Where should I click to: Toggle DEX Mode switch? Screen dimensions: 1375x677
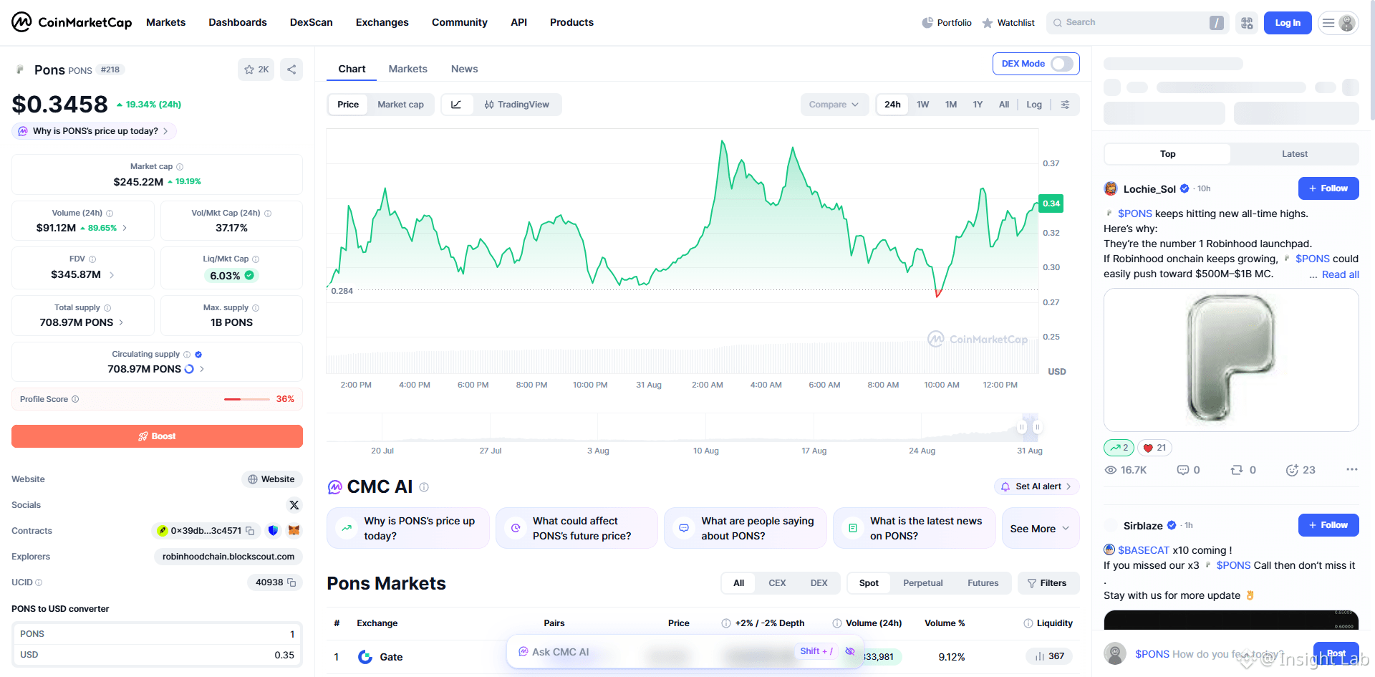point(1062,64)
